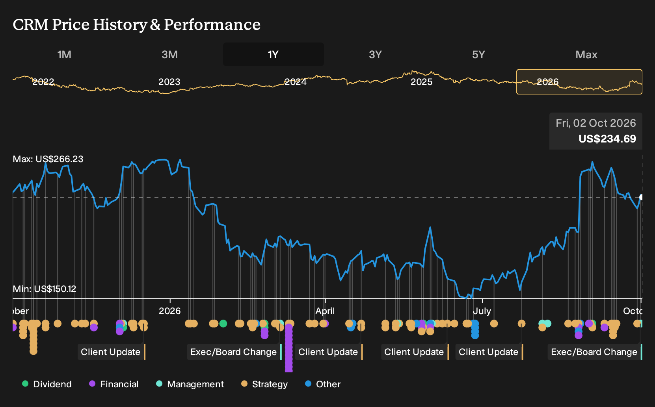Viewport: 655px width, 407px height.
Task: Switch to 3Y price history
Action: [x=375, y=54]
